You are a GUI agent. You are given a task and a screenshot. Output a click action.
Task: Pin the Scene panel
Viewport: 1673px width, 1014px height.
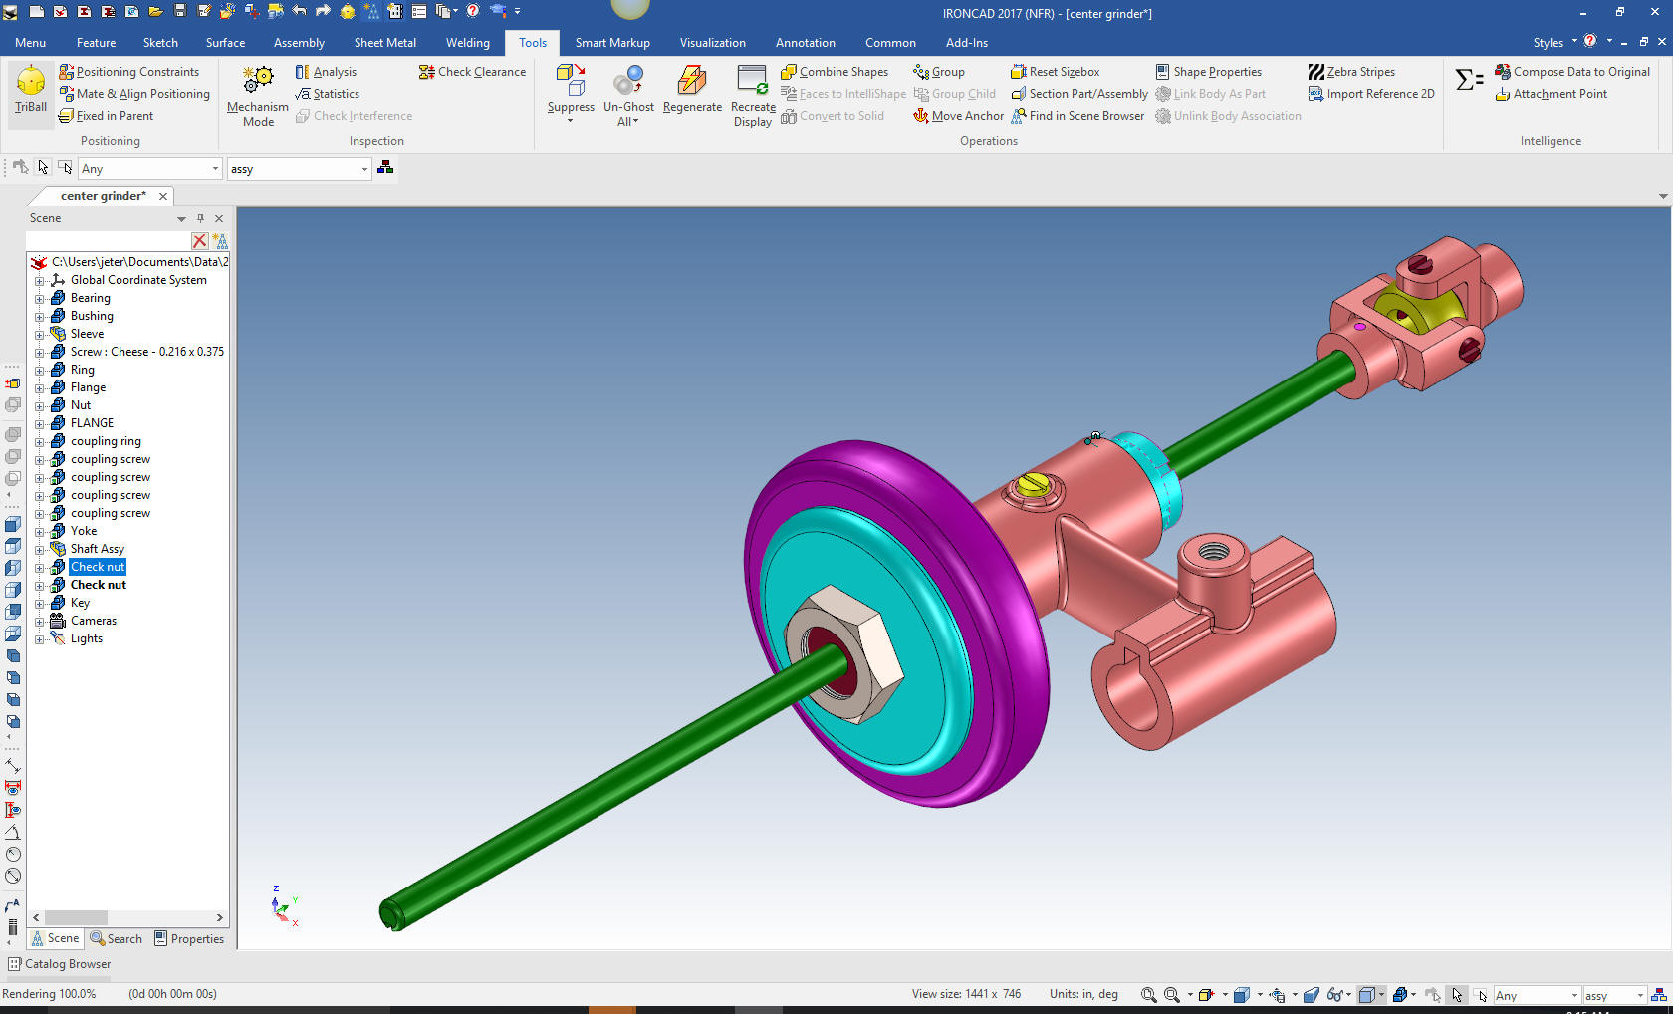pyautogui.click(x=200, y=218)
